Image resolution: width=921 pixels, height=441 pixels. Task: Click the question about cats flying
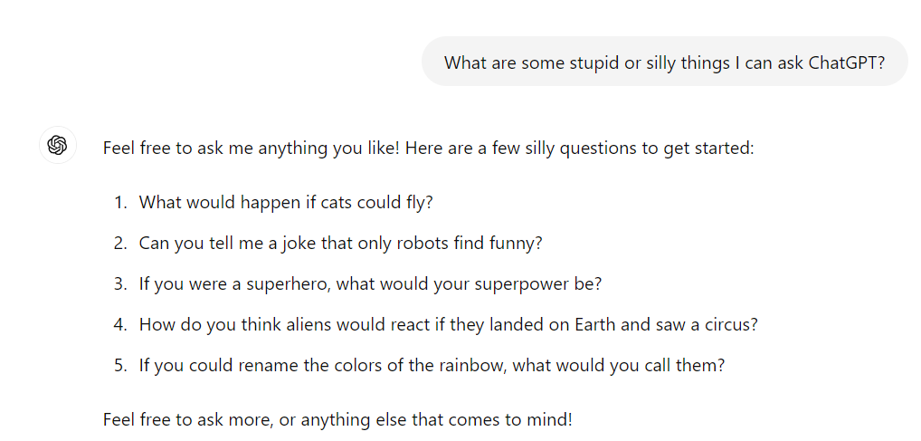(286, 202)
